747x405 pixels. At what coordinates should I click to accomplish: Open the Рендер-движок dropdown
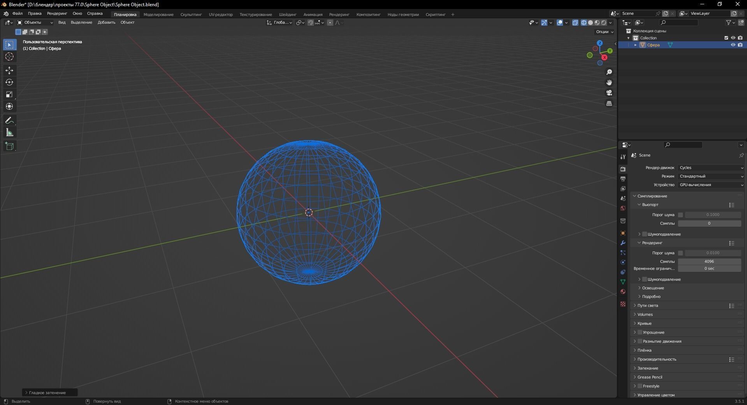click(710, 167)
